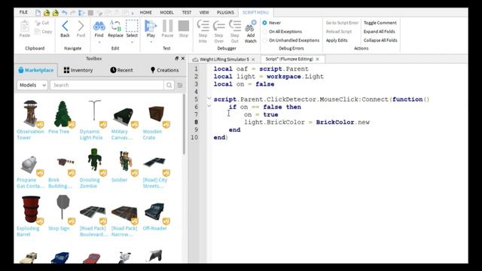Open the Inventory tab in Toolbox

tap(78, 70)
